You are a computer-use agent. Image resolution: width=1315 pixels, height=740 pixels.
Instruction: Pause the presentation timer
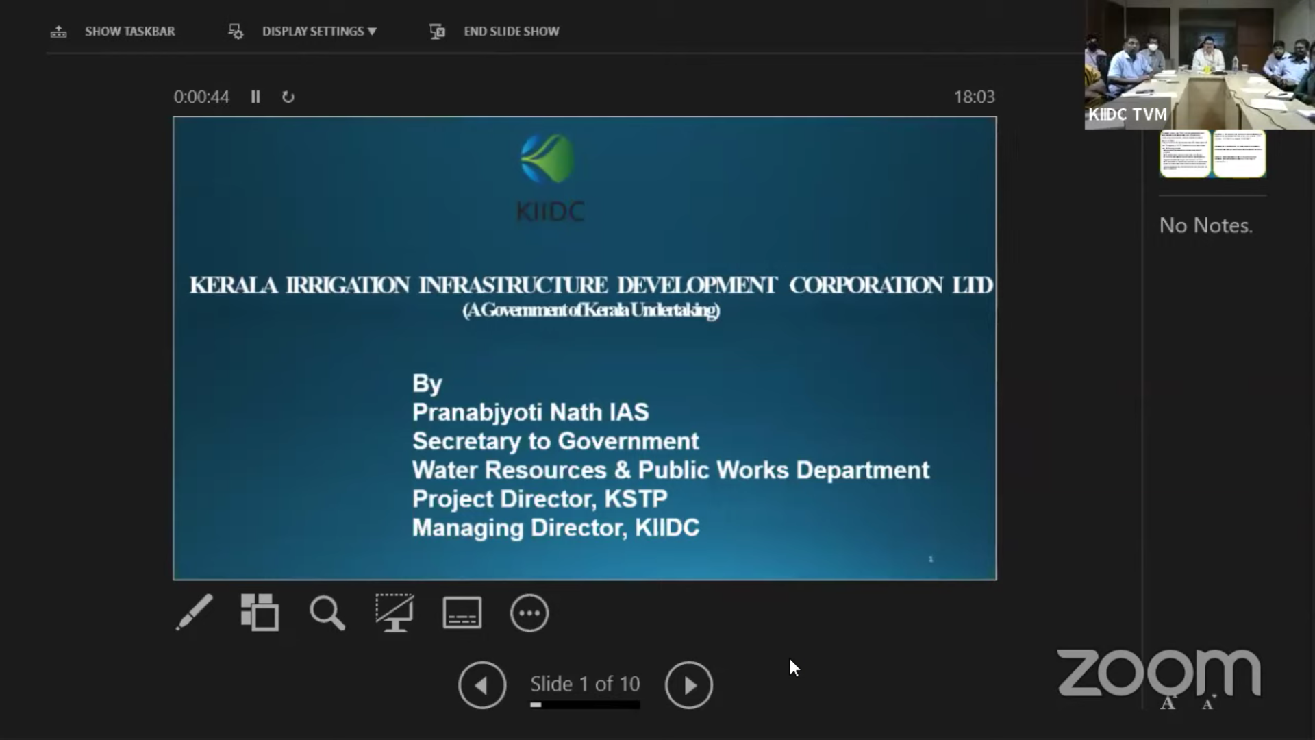(x=255, y=97)
